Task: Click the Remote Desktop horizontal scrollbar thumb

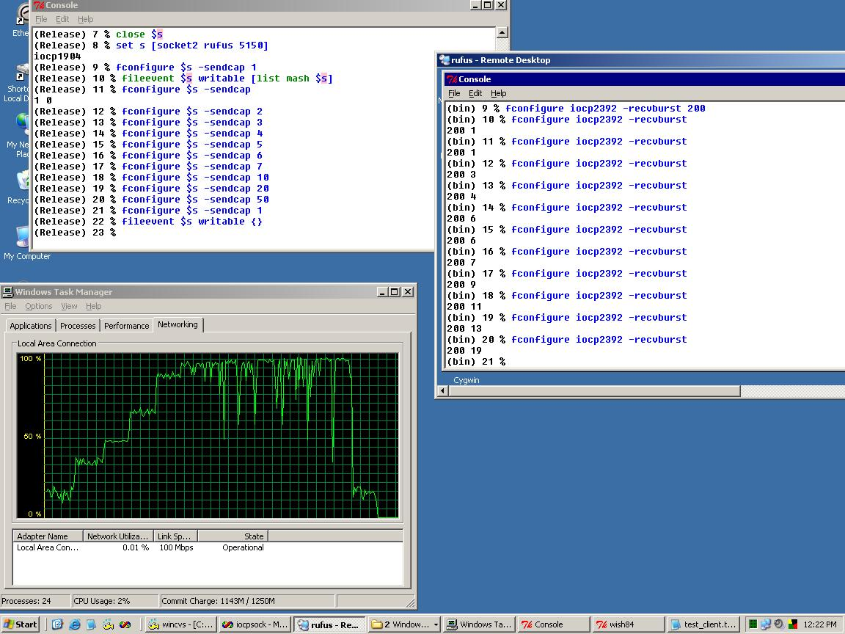Action: [x=594, y=391]
